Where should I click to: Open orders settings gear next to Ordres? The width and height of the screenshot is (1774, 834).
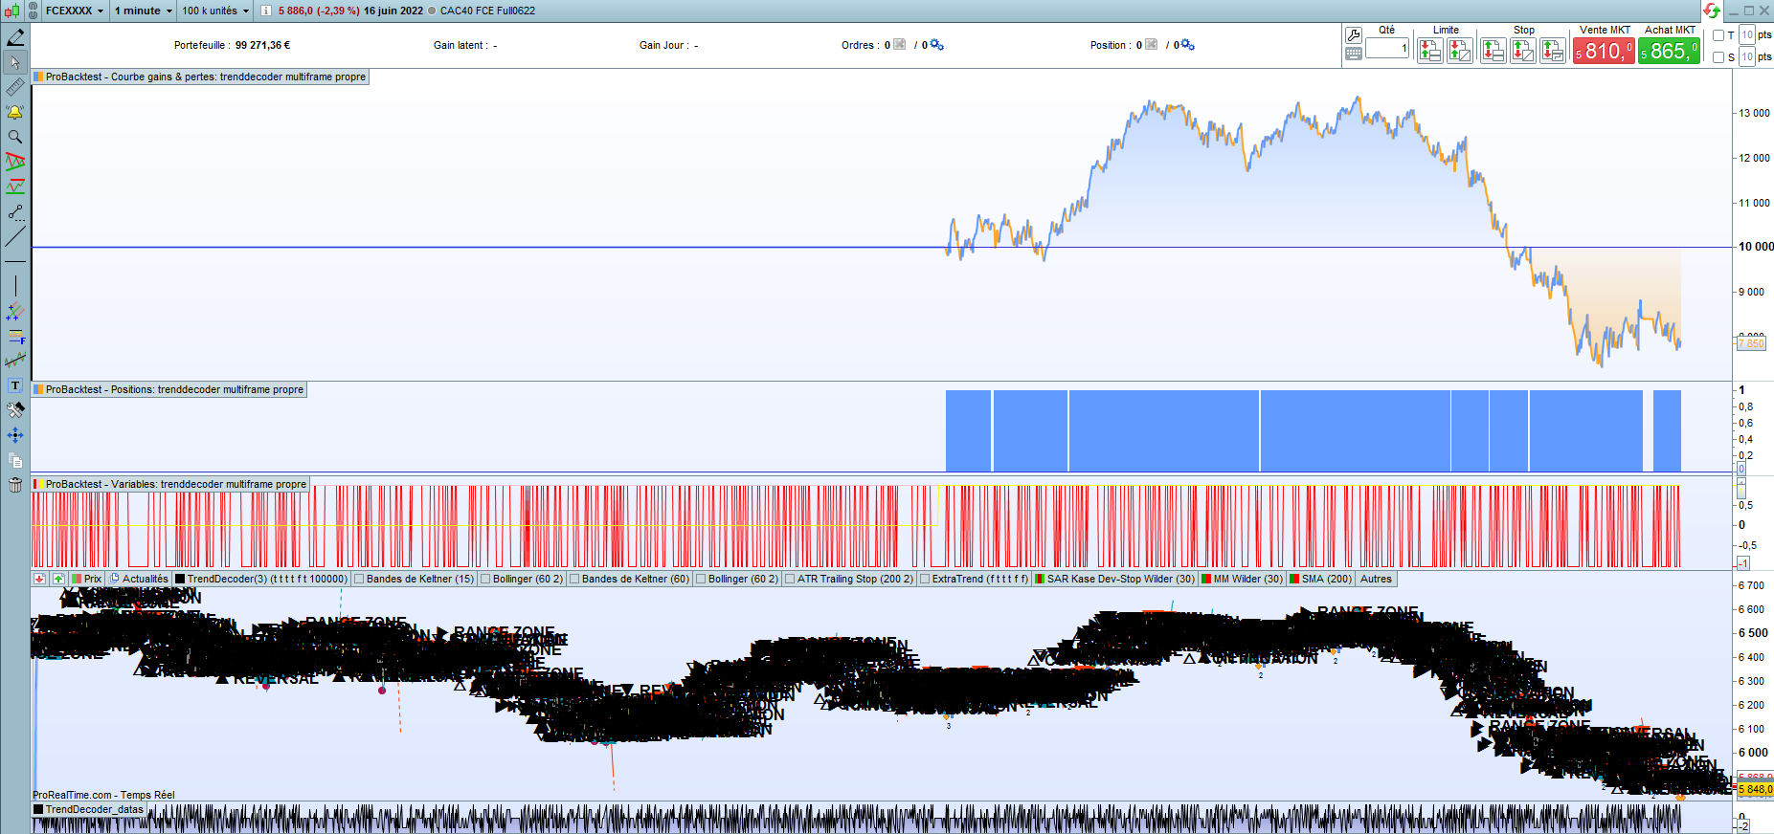coord(937,45)
